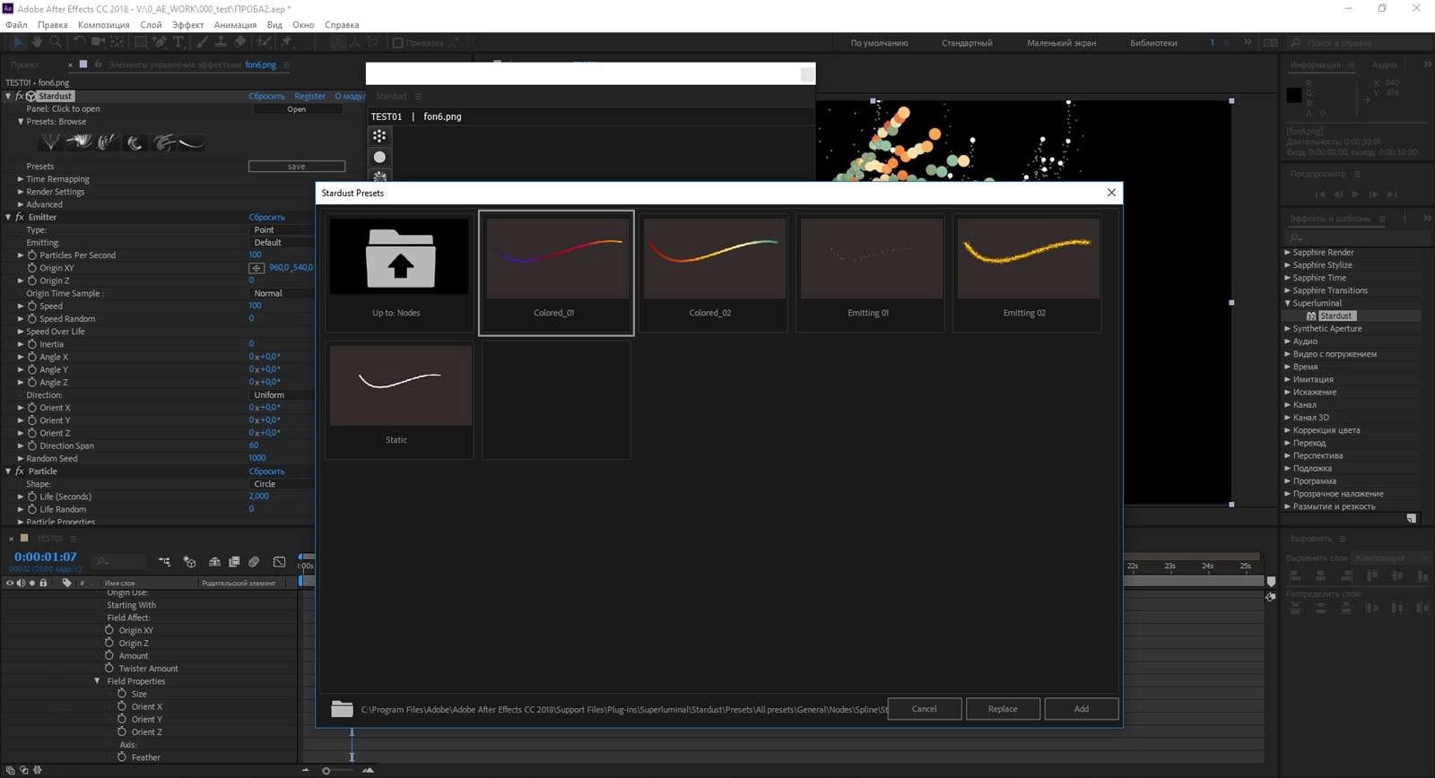The width and height of the screenshot is (1435, 778).
Task: Expand the Render Settings group
Action: (x=21, y=192)
